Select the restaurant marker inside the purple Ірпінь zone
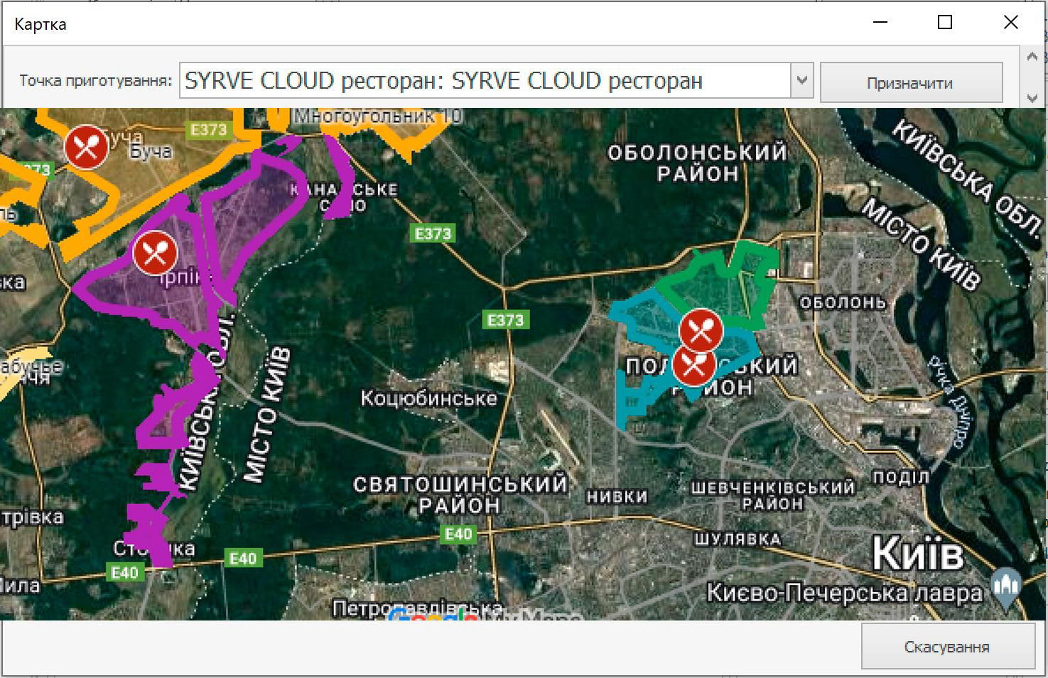This screenshot has width=1048, height=678. pyautogui.click(x=155, y=253)
